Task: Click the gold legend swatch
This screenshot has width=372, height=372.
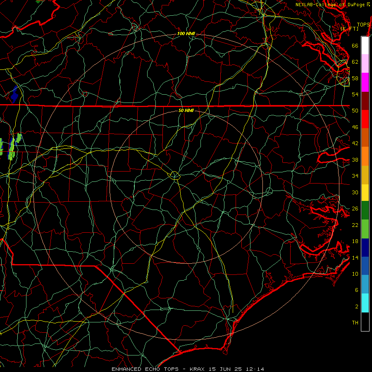Action: tap(365, 175)
